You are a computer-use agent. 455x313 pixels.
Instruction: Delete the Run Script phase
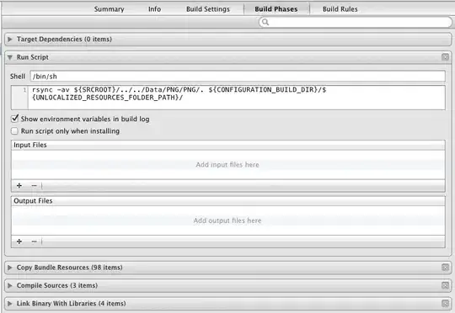coord(445,57)
